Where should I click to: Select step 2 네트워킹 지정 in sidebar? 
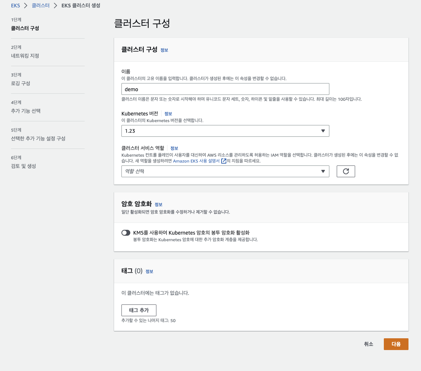(25, 56)
